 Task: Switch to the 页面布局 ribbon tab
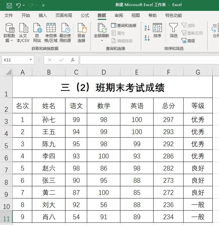64,15
